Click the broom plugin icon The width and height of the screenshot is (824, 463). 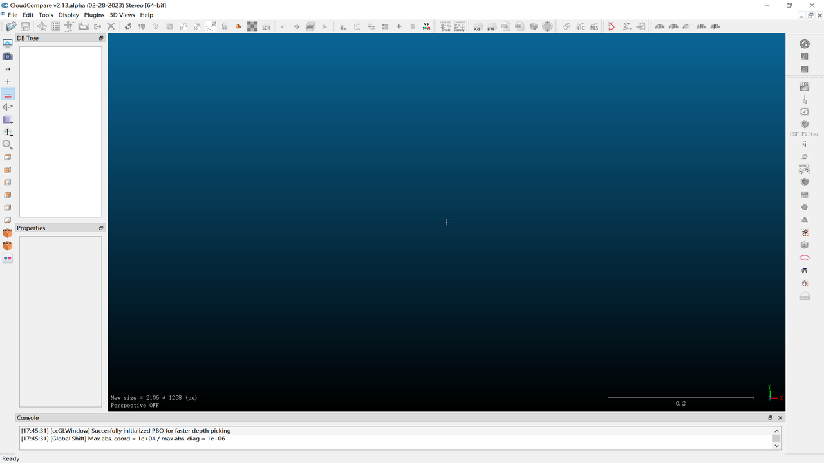click(804, 99)
